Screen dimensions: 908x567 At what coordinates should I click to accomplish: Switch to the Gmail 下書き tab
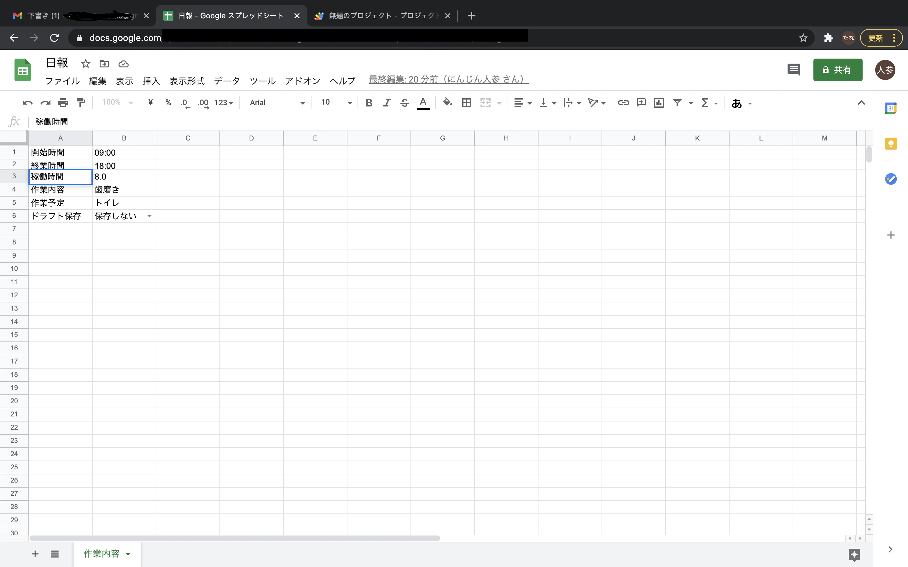56,16
